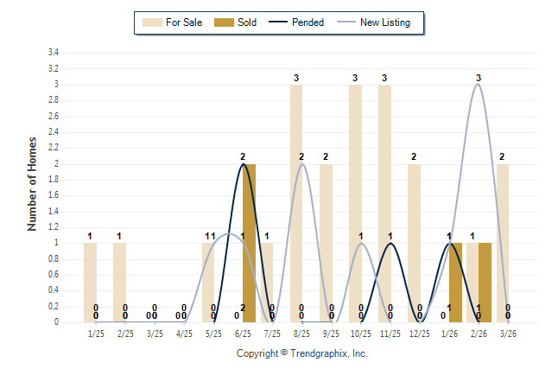Image resolution: width=558 pixels, height=375 pixels.
Task: Click the 12/25 x-axis date label
Action: click(x=420, y=333)
